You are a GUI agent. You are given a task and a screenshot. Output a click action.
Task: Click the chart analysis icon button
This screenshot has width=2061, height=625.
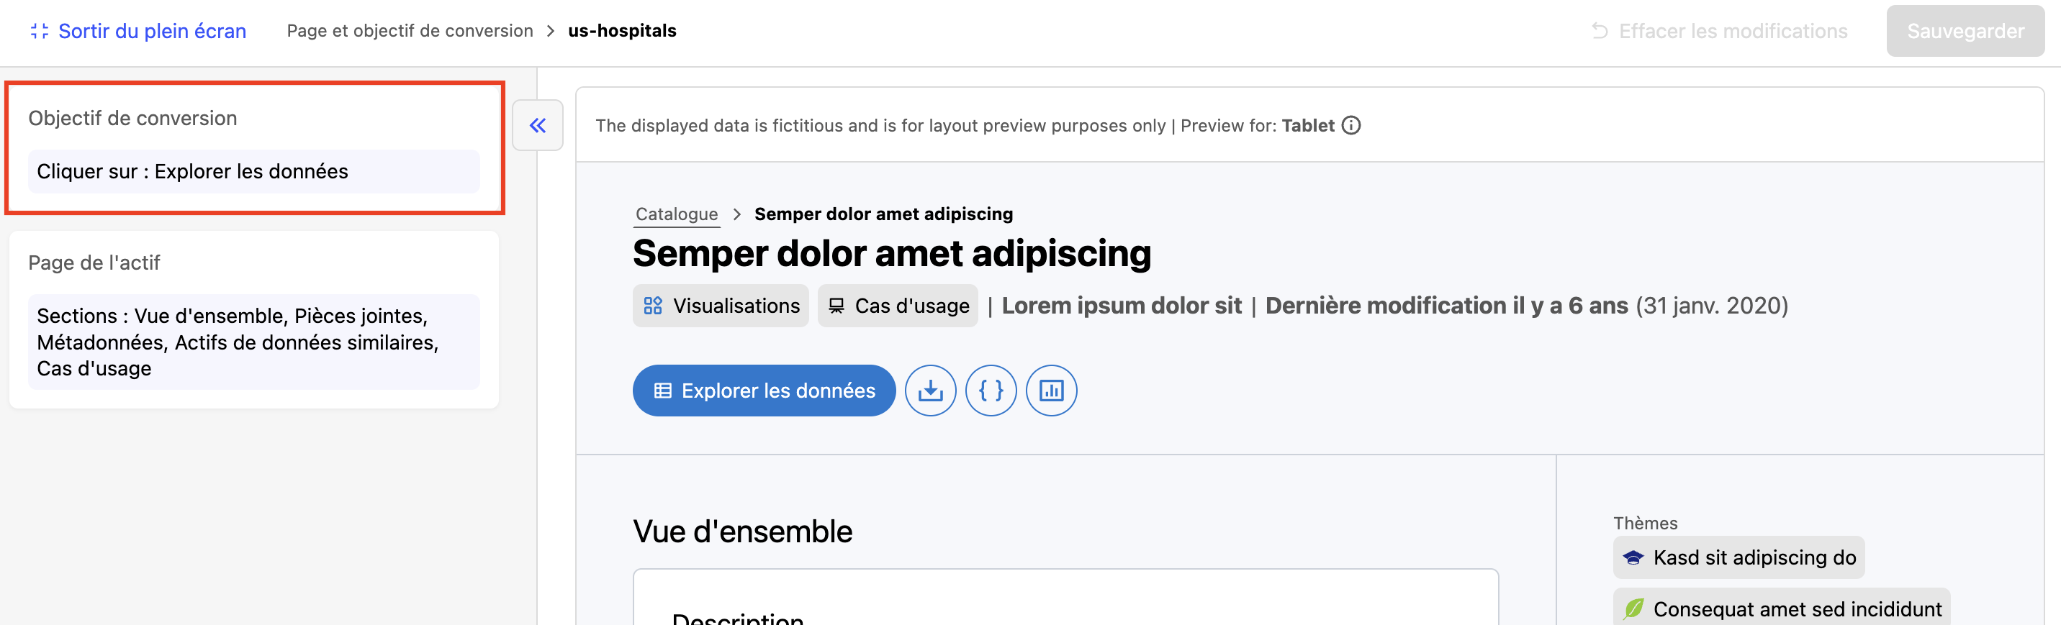click(x=1050, y=391)
